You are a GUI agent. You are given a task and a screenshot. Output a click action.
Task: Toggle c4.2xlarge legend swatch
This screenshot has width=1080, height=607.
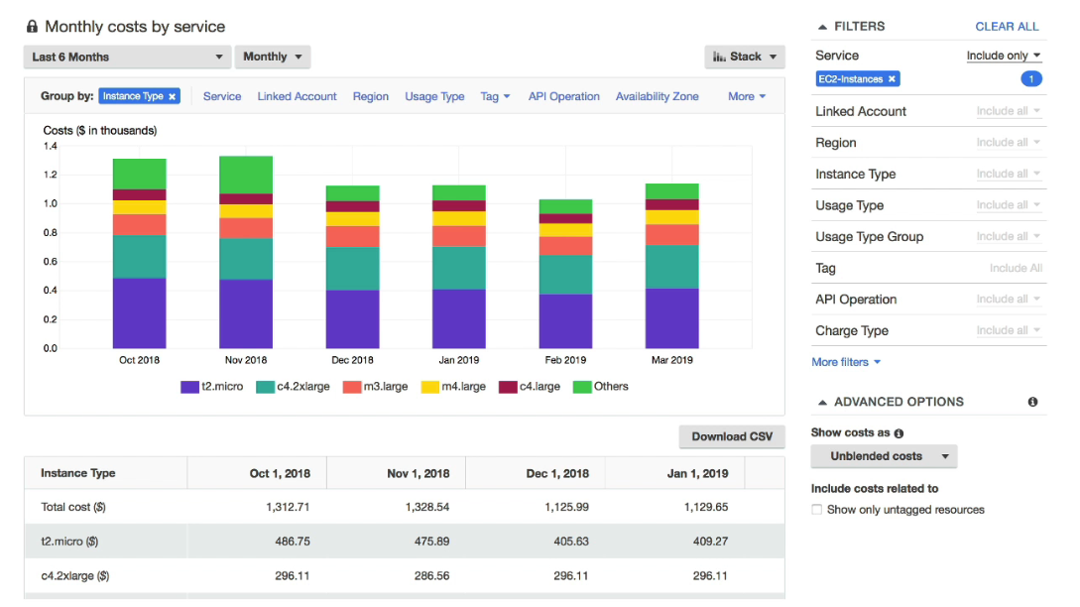point(265,387)
